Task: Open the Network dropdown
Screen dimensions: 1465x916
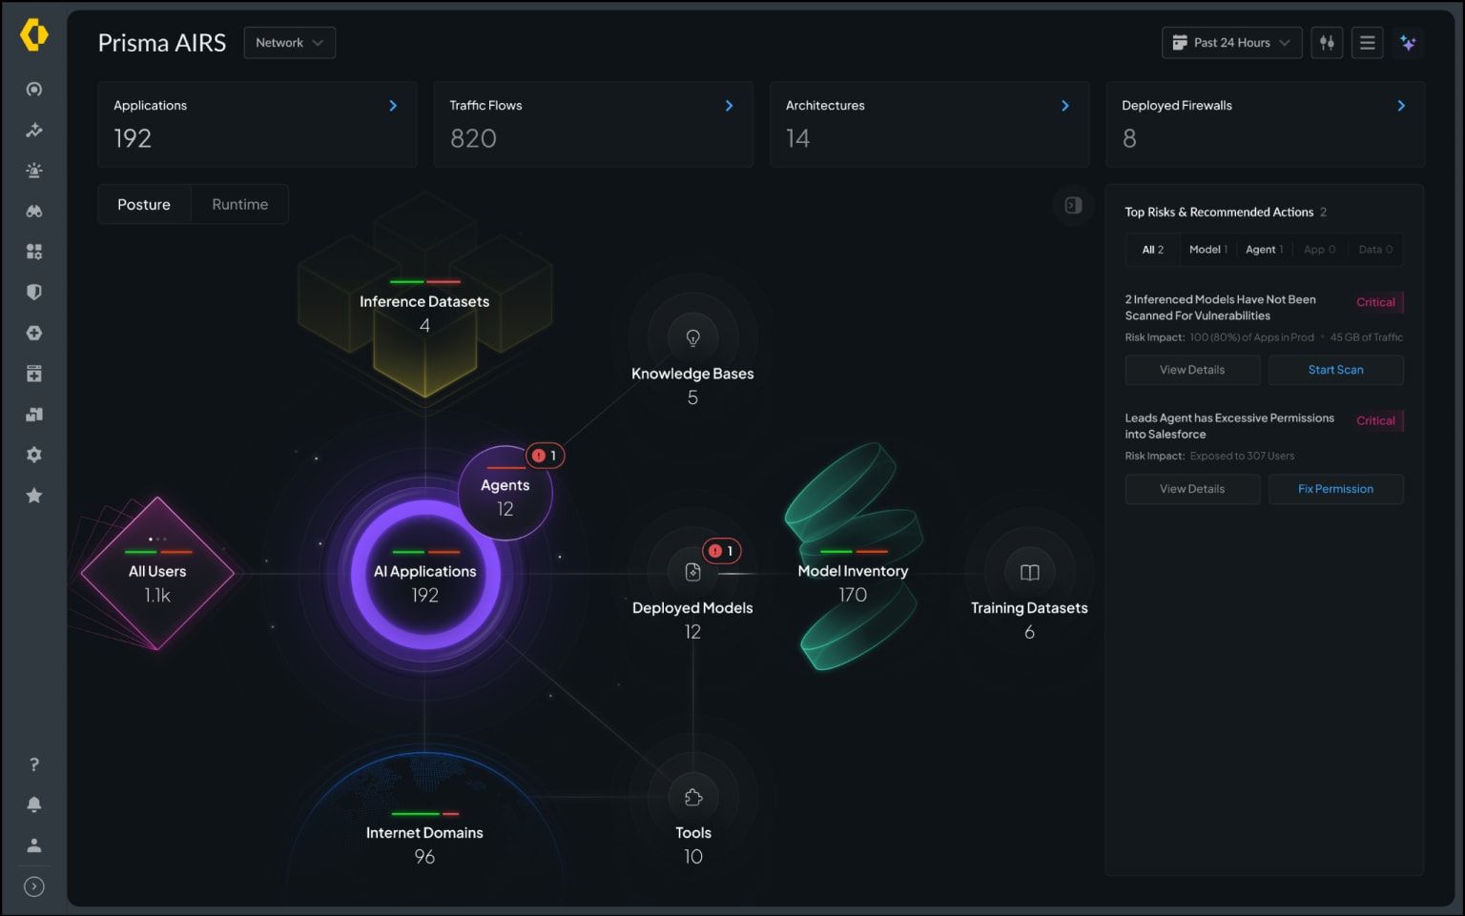Action: (x=289, y=43)
